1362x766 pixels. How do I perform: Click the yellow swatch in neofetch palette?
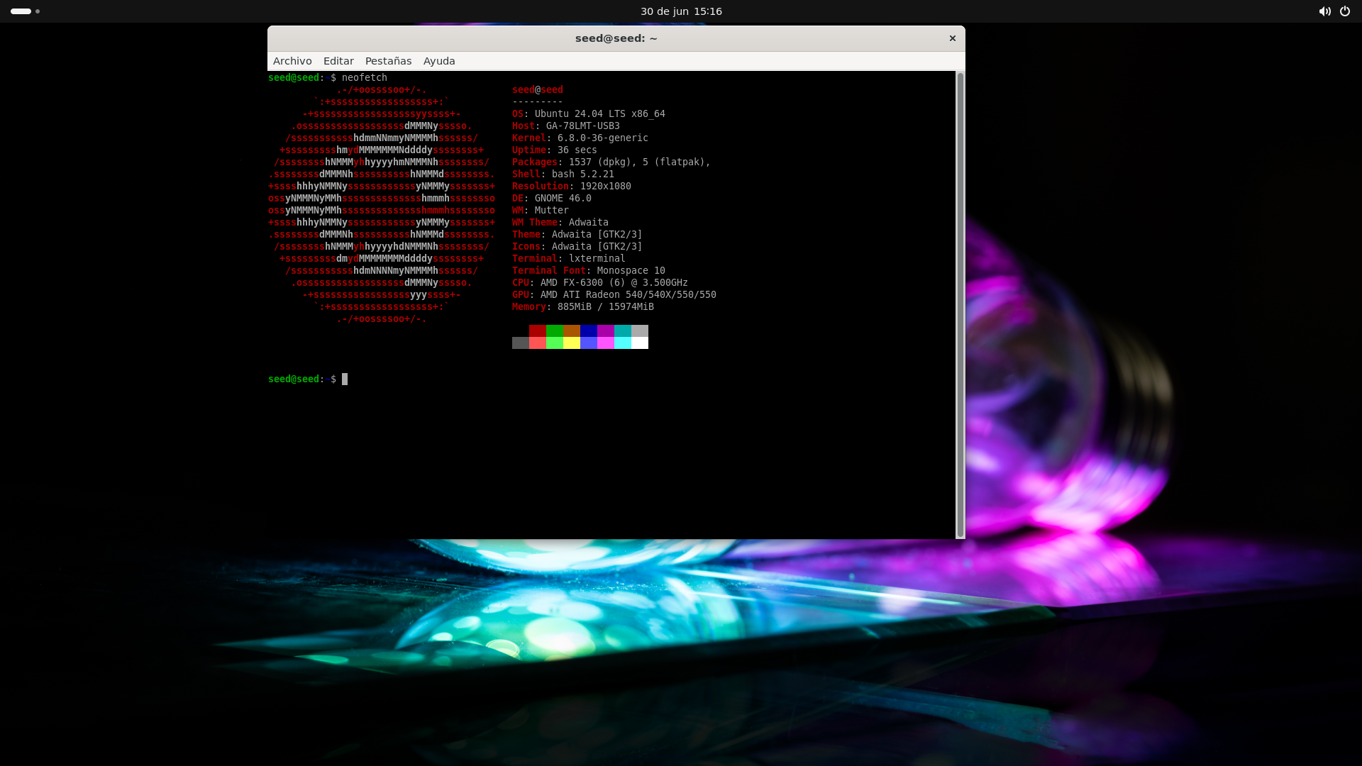point(572,343)
